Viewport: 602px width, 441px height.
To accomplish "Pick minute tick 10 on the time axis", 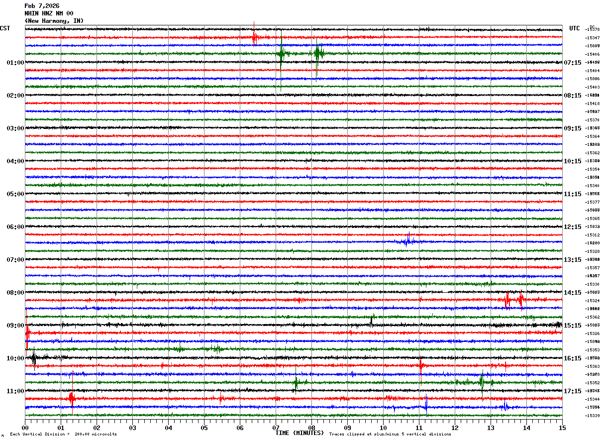I will coord(383,428).
